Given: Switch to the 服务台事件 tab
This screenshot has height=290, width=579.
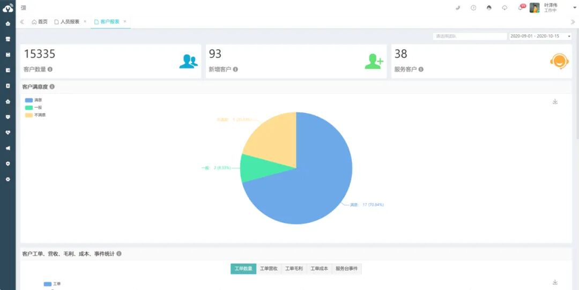Looking at the screenshot, I should coord(347,269).
